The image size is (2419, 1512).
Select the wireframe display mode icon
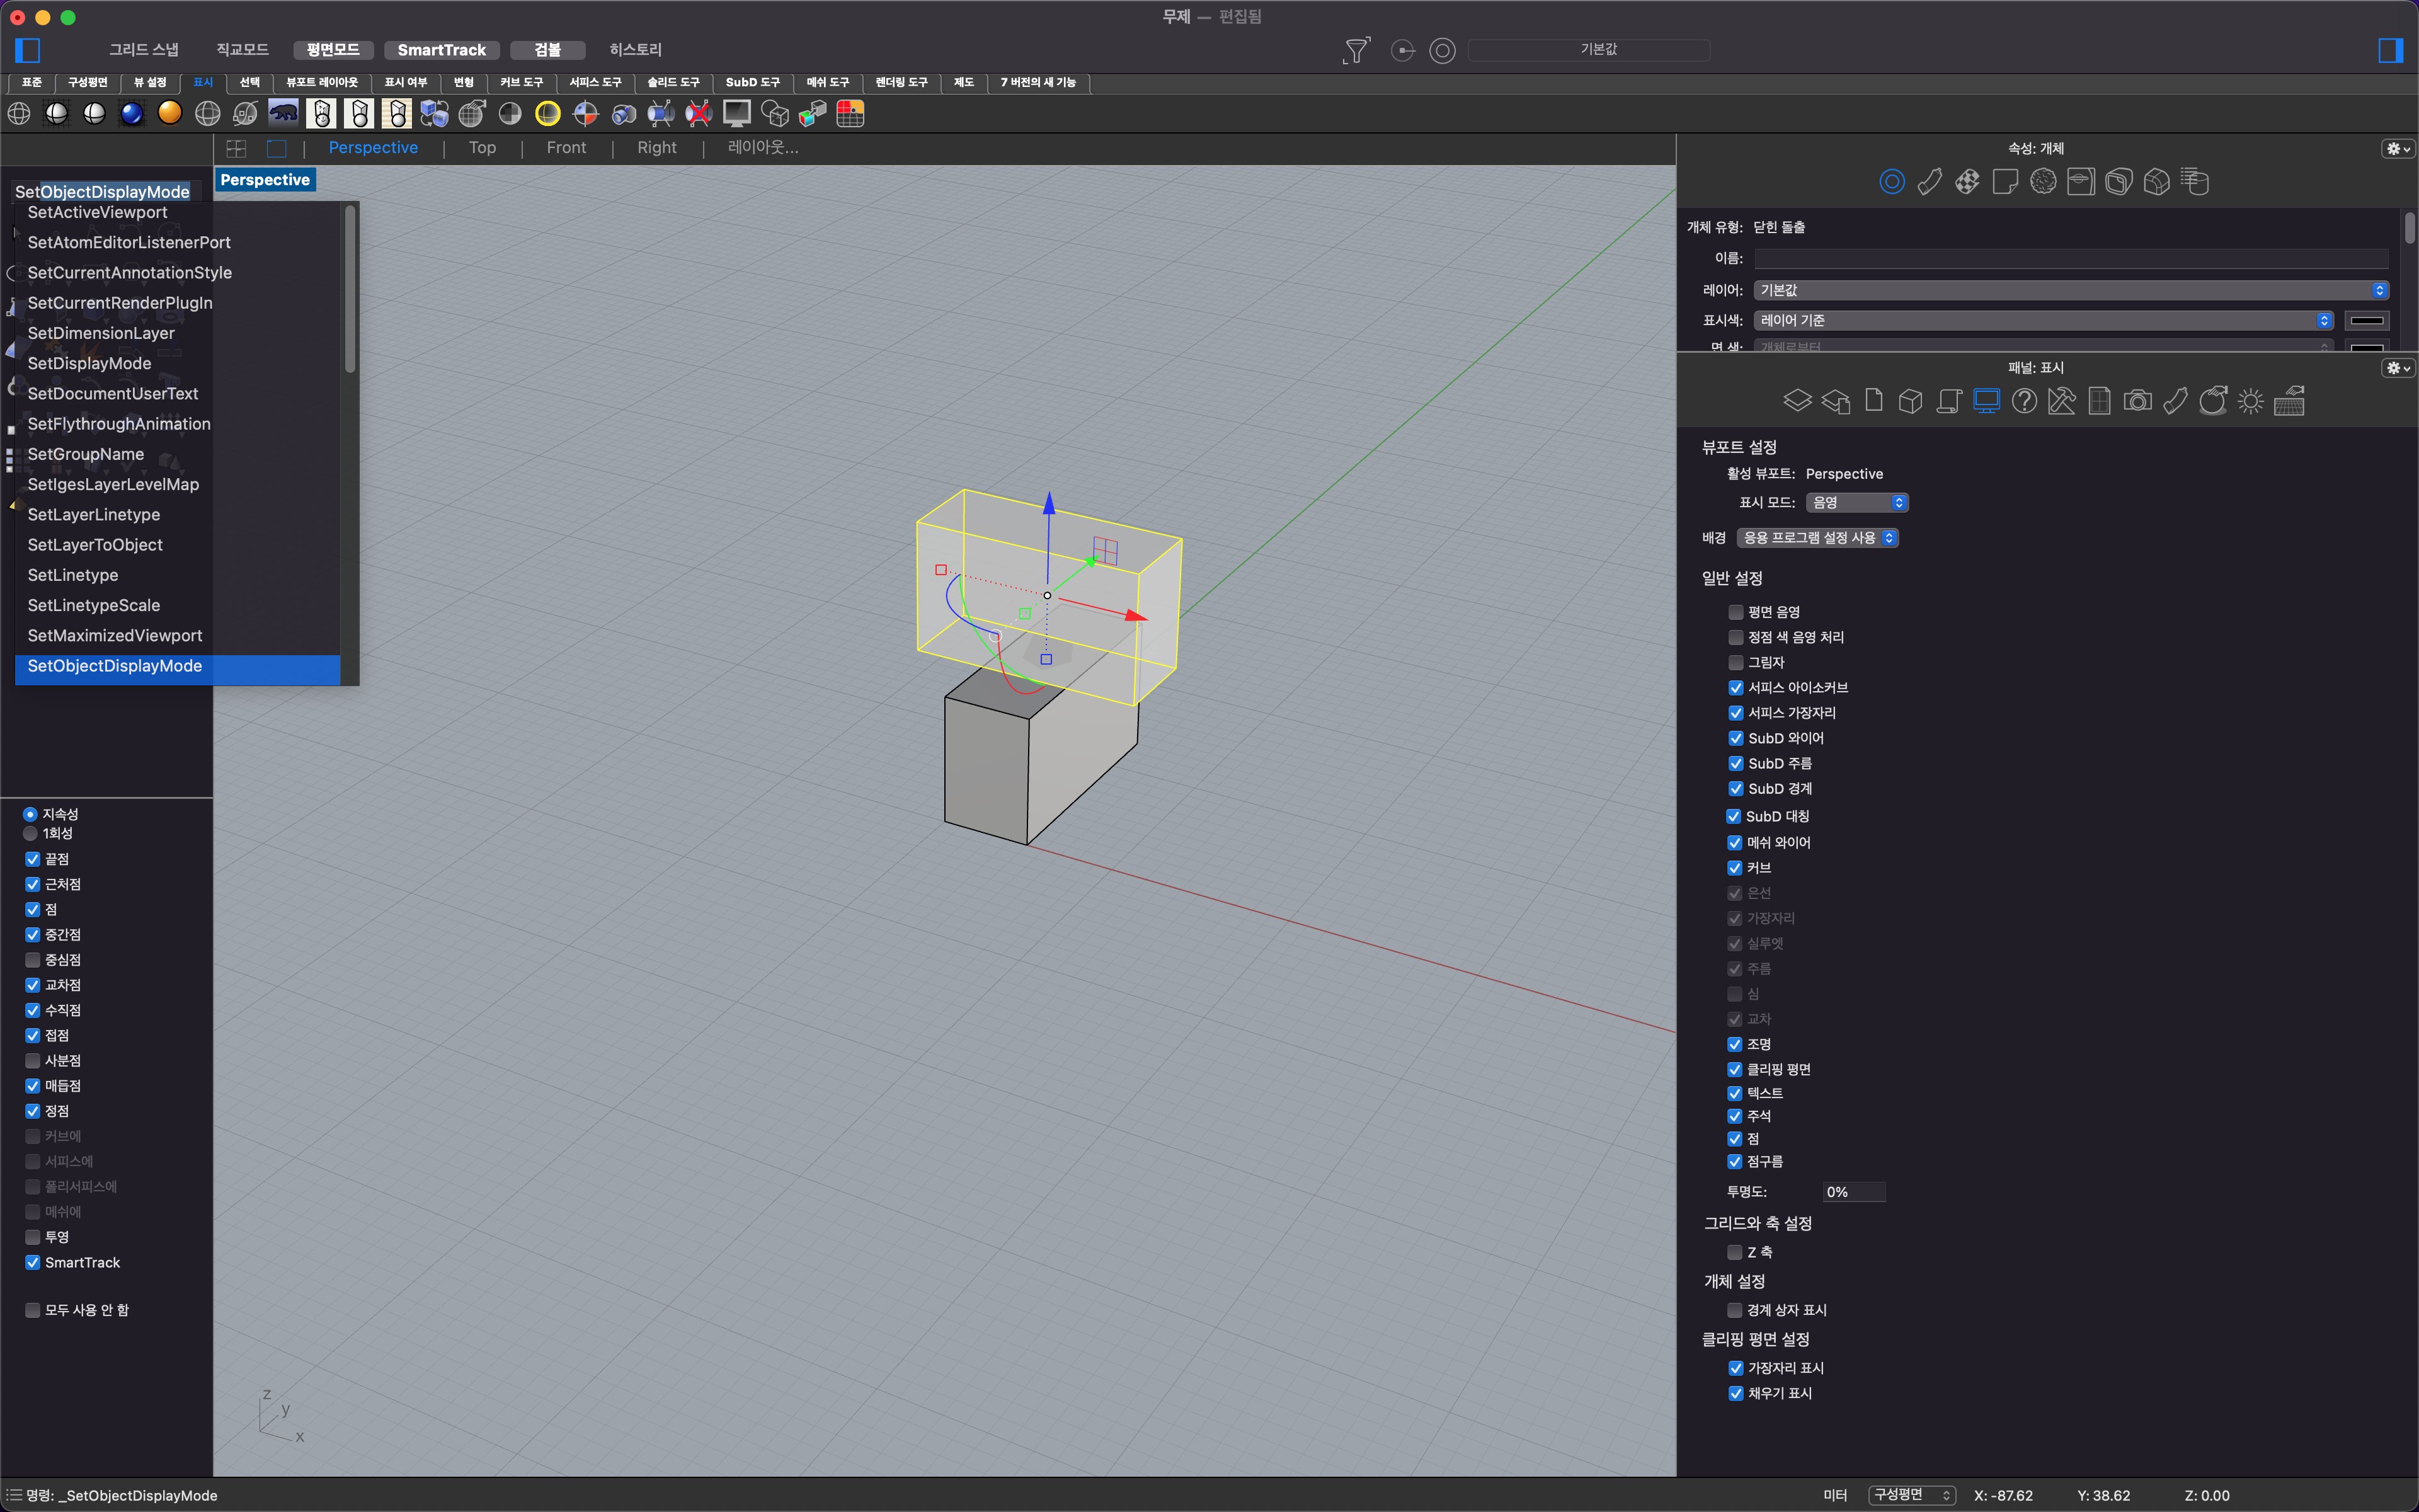click(x=19, y=114)
